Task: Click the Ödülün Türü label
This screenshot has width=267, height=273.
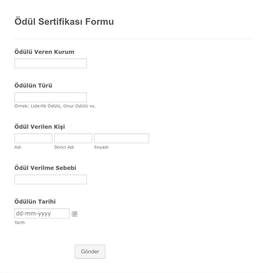Action: click(x=33, y=86)
